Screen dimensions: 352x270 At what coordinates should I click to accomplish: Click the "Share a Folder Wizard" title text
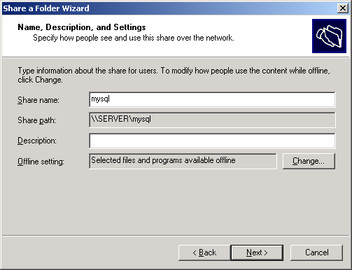(x=46, y=8)
